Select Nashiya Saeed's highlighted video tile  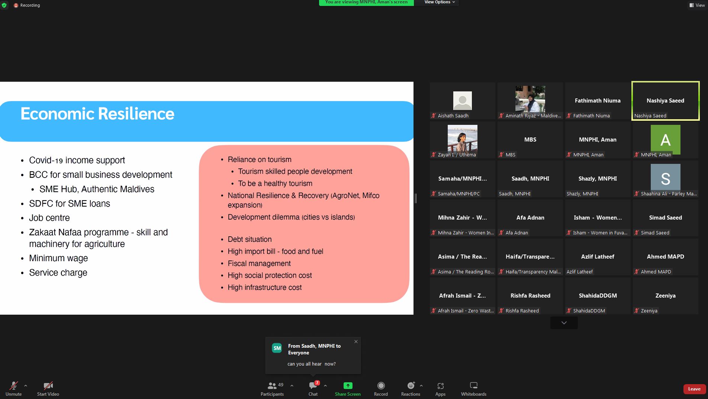click(665, 101)
